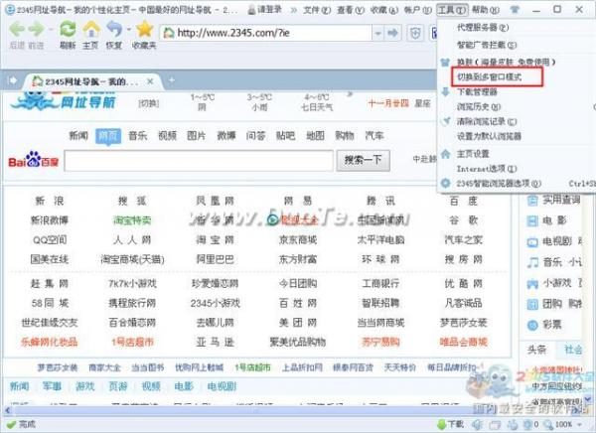This screenshot has height=433, width=596.
Task: Click the skin shirt icon in the title bar
Action: pos(514,10)
